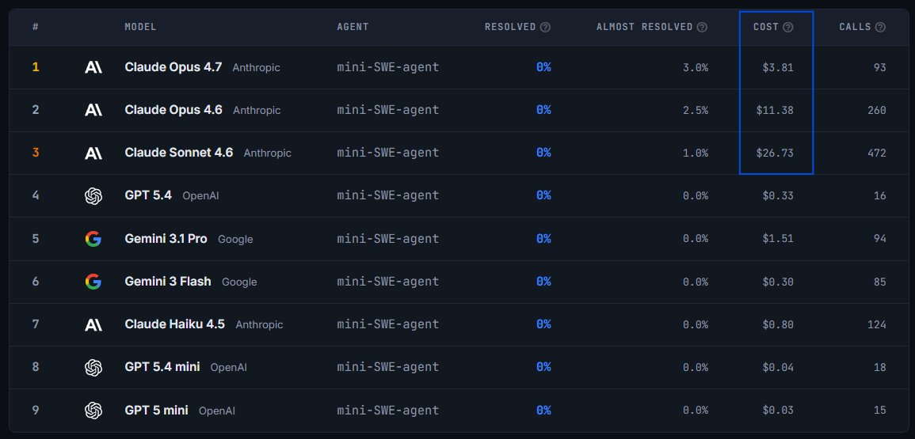Click rank number 1 in first row
915x439 pixels.
36,67
